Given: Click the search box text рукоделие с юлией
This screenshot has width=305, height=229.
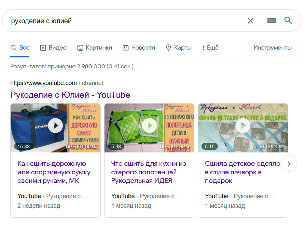Looking at the screenshot, I should coord(41,21).
